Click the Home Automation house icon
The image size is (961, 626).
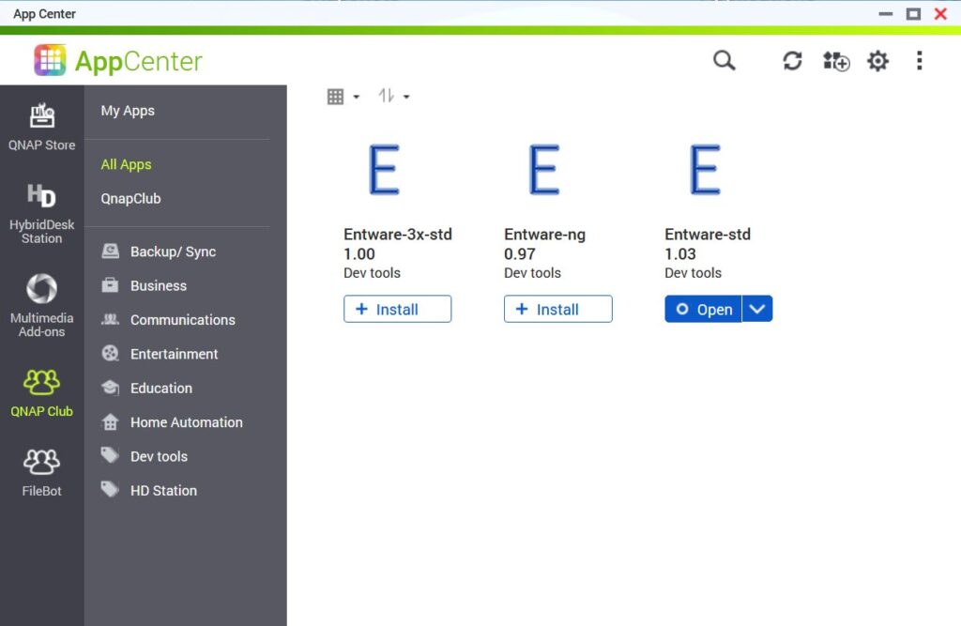click(x=111, y=421)
